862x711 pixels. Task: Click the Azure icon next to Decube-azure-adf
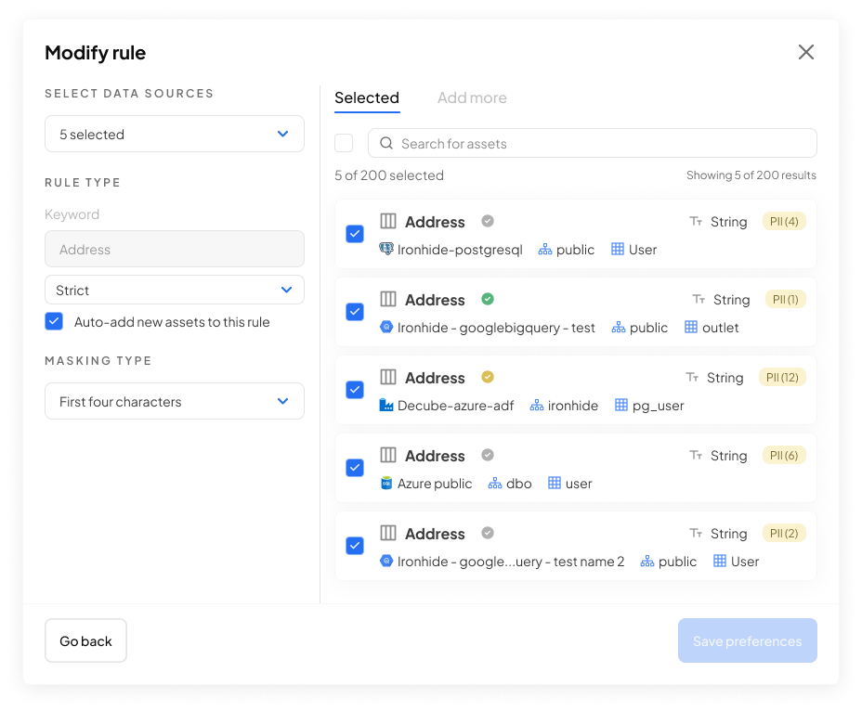tap(386, 406)
